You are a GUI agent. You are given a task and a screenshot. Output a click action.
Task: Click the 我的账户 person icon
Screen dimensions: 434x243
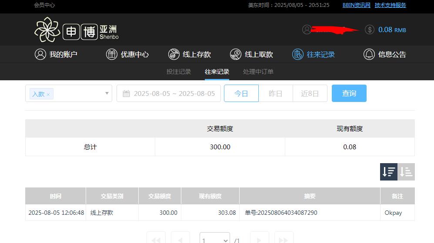[x=40, y=54]
